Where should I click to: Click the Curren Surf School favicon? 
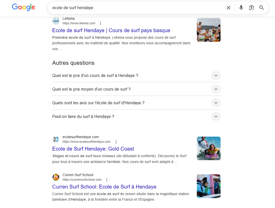click(56, 177)
